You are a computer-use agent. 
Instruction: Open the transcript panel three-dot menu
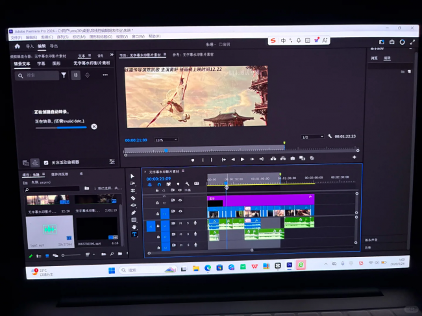click(105, 75)
